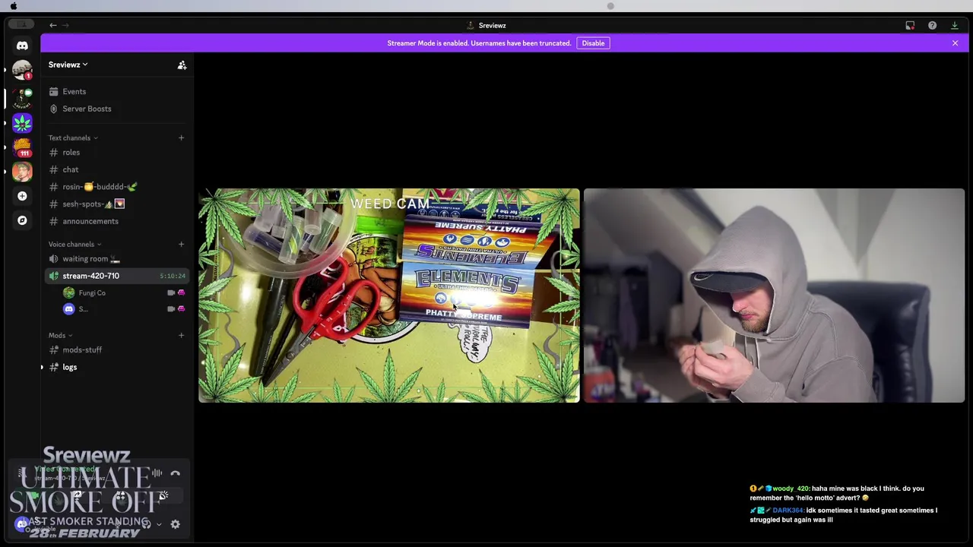
Task: Open Discover servers compass icon
Action: coord(22,220)
